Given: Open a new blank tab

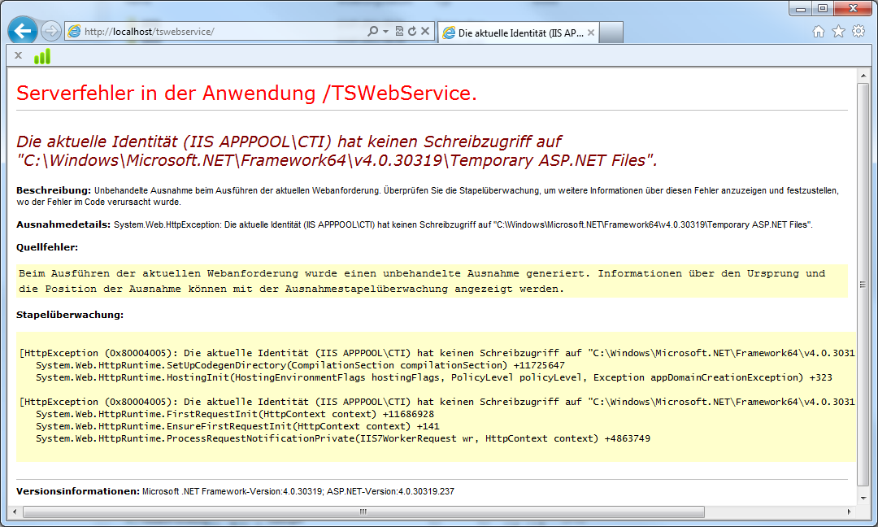Looking at the screenshot, I should (x=612, y=33).
